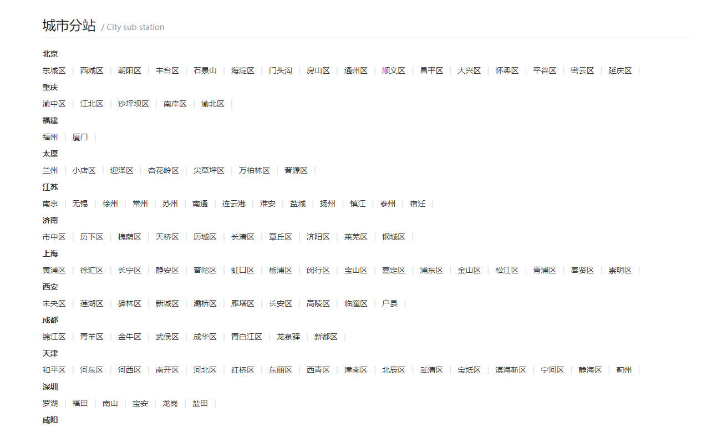Select the 长清区 link

click(242, 237)
